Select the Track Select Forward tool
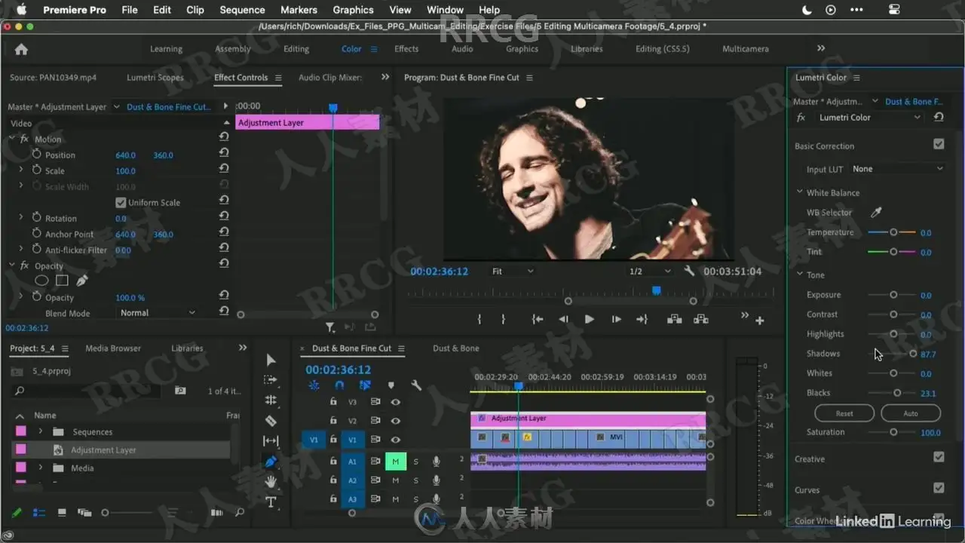Image resolution: width=965 pixels, height=543 pixels. coord(271,380)
